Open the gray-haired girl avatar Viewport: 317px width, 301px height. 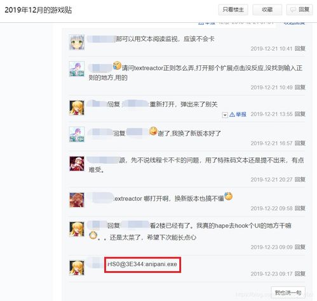pyautogui.click(x=77, y=43)
